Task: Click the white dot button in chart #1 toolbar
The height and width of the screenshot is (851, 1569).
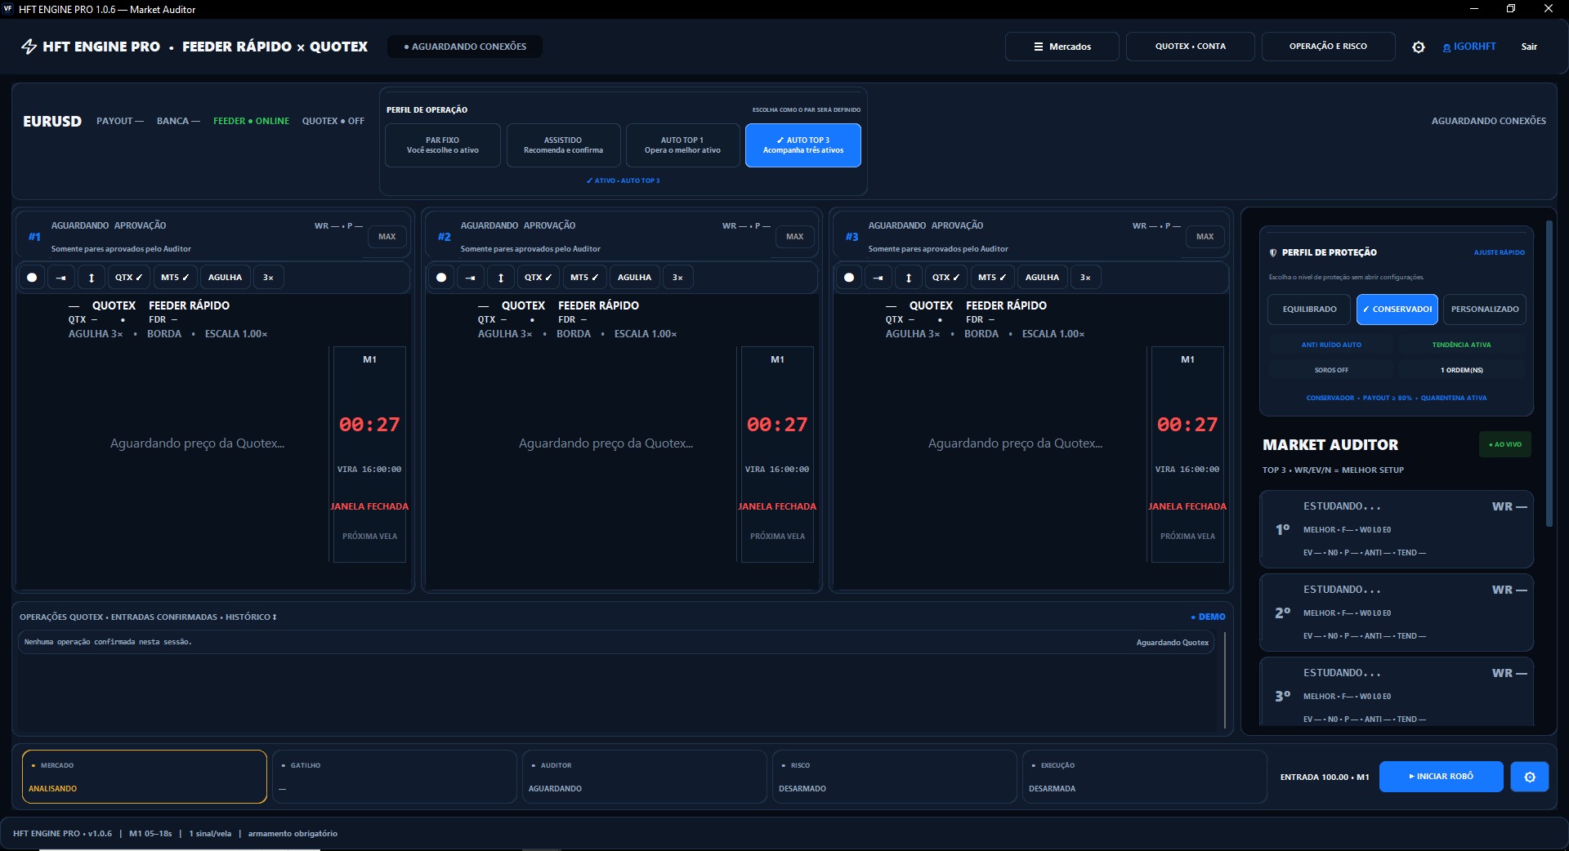Action: 32,278
